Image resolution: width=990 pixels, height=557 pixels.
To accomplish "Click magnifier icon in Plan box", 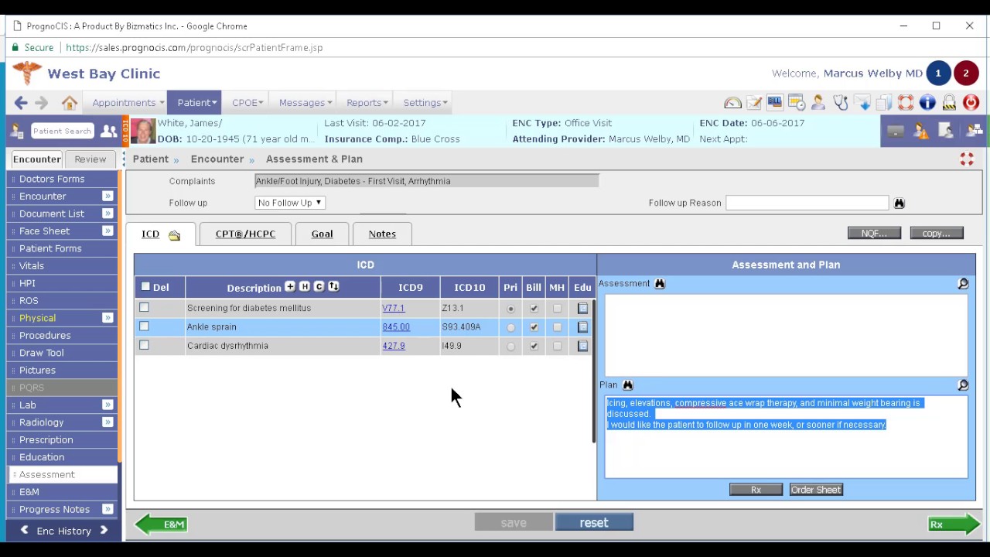I will [x=963, y=385].
